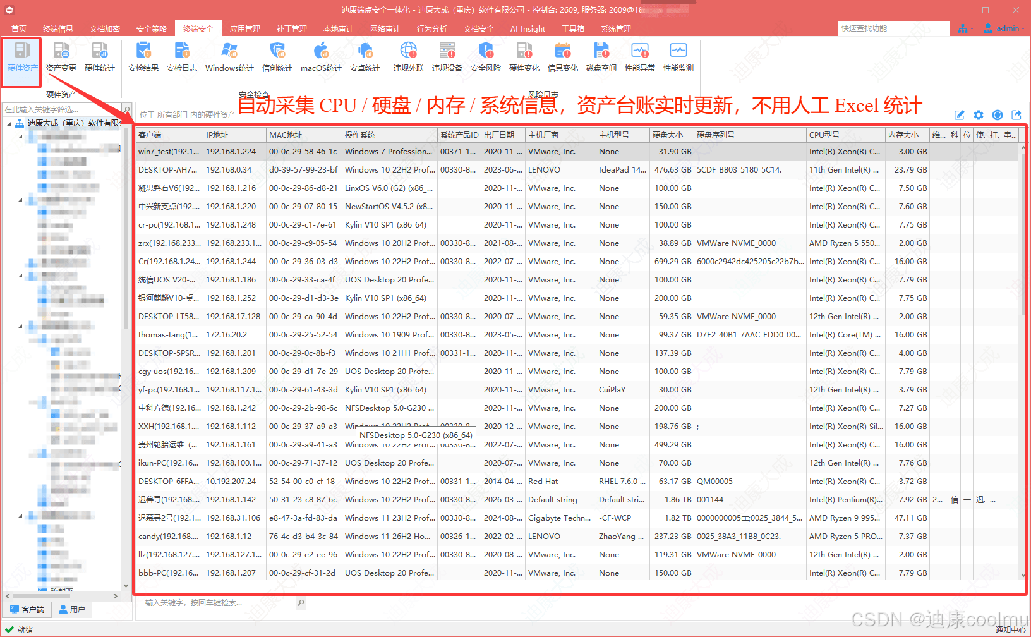Open 磁盘空间 disk space log
1031x637 pixels.
(601, 58)
